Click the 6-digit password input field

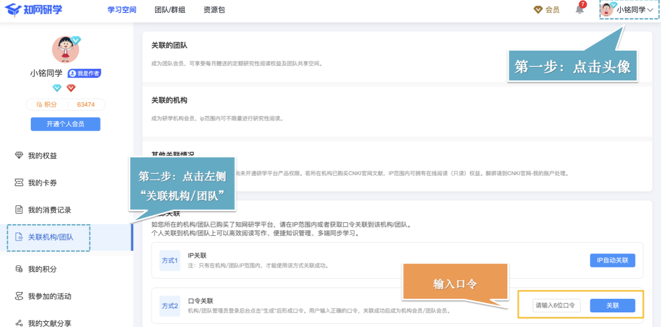(x=556, y=306)
